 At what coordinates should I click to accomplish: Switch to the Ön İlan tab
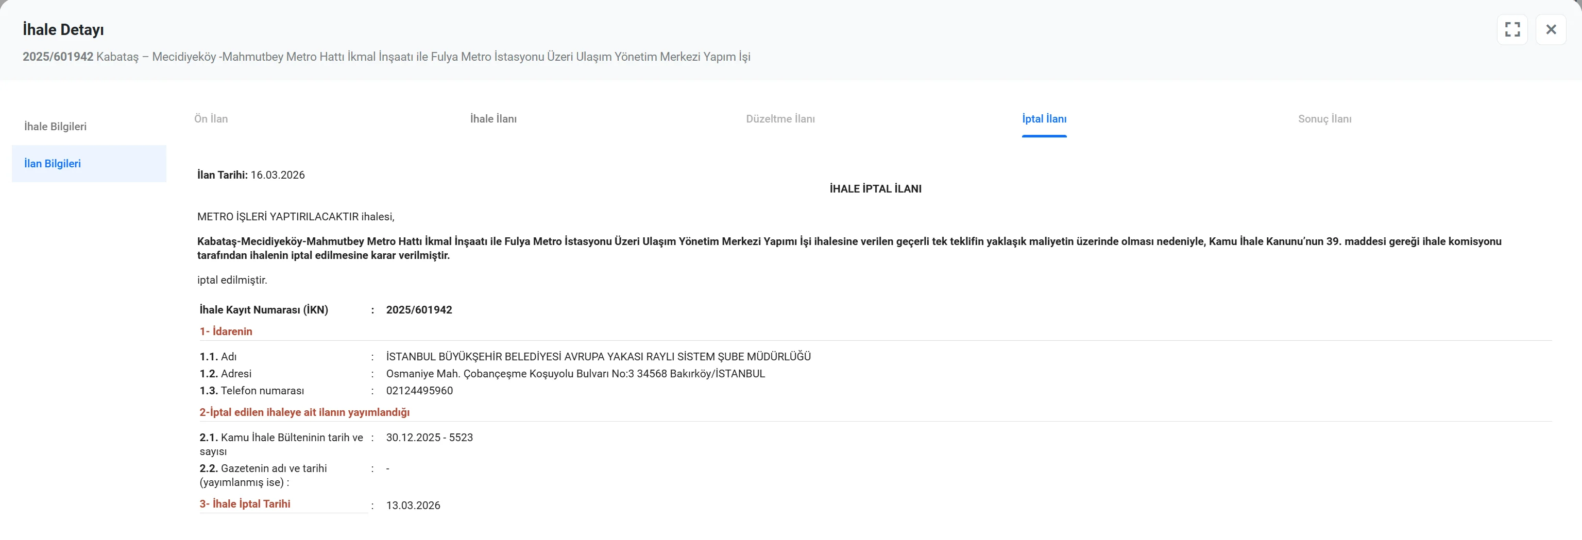pyautogui.click(x=211, y=119)
